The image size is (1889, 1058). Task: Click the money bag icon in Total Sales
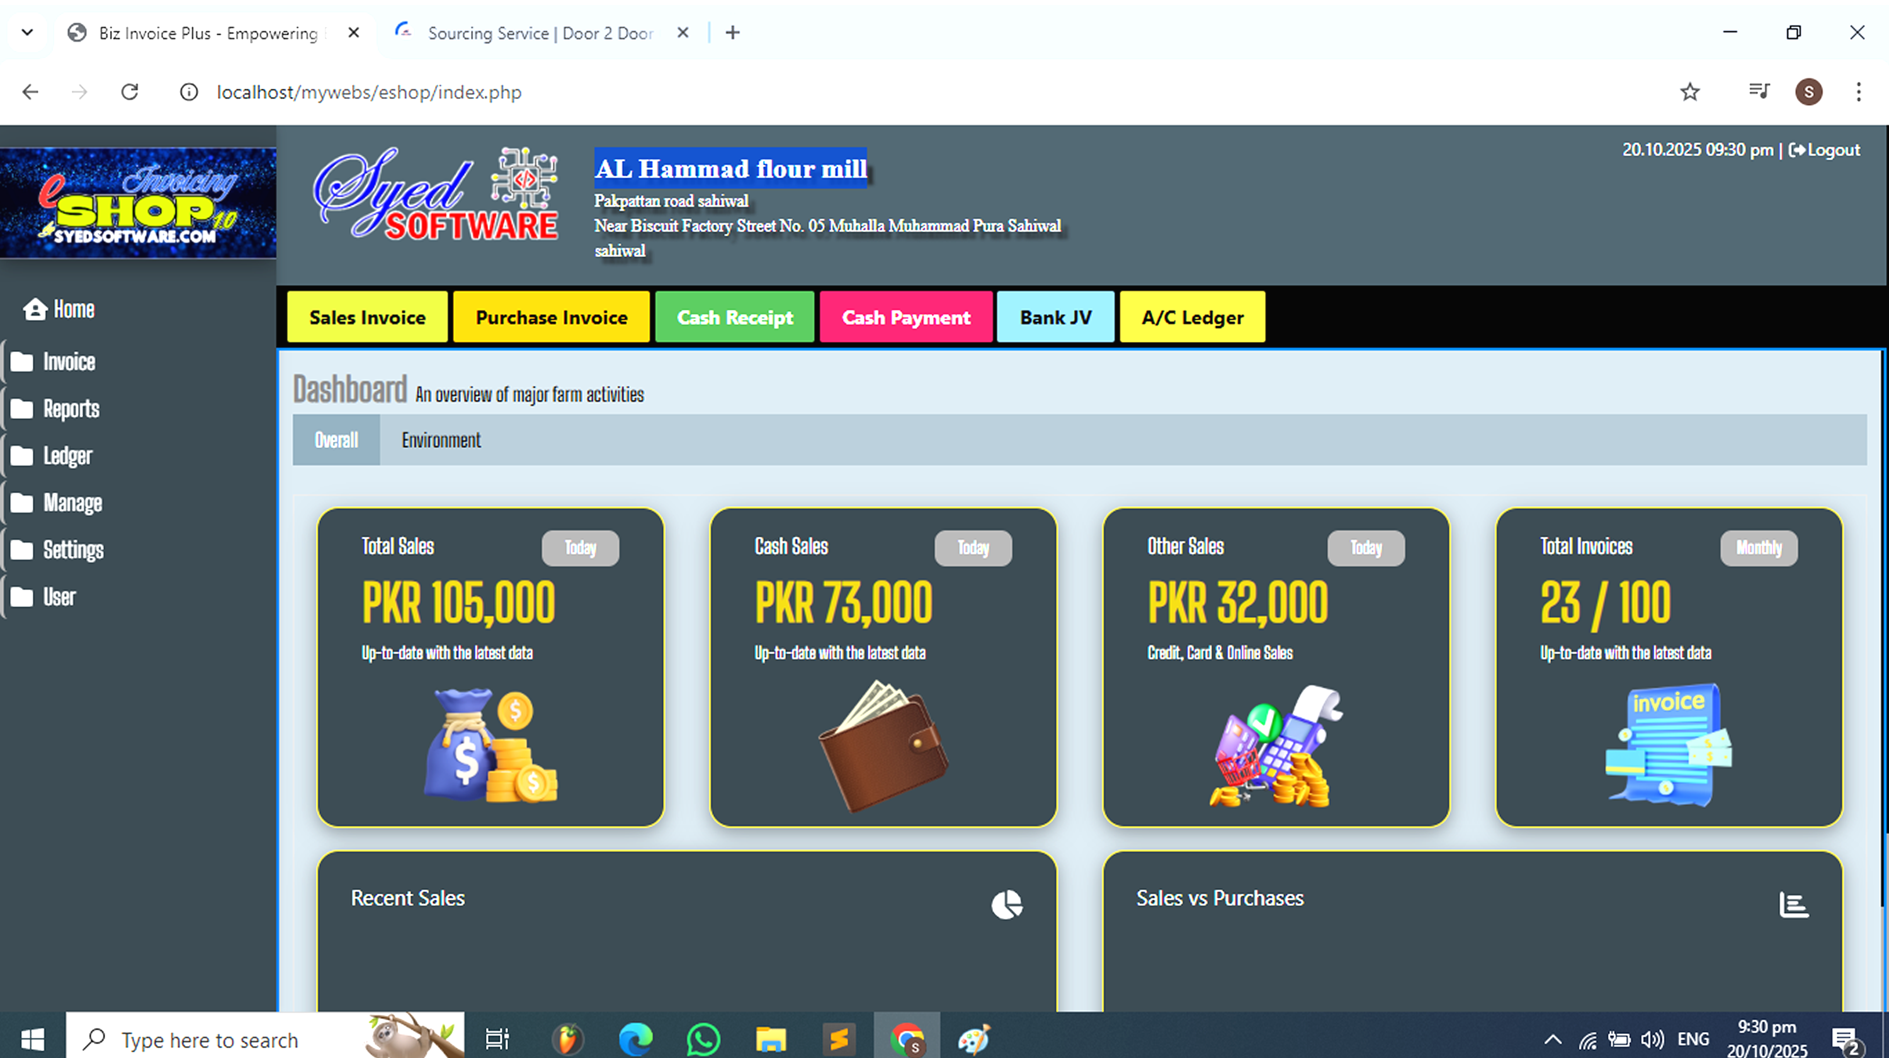tap(491, 745)
